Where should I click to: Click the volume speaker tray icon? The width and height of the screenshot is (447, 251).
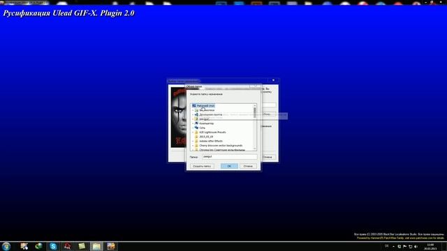[x=416, y=246]
